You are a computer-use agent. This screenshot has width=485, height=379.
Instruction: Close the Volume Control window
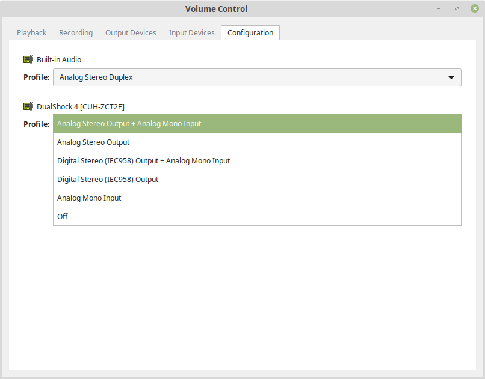[x=475, y=8]
